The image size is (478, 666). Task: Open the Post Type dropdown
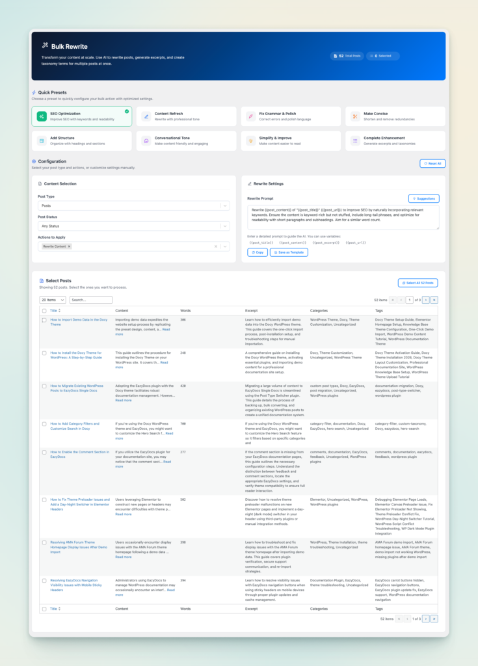click(x=133, y=206)
